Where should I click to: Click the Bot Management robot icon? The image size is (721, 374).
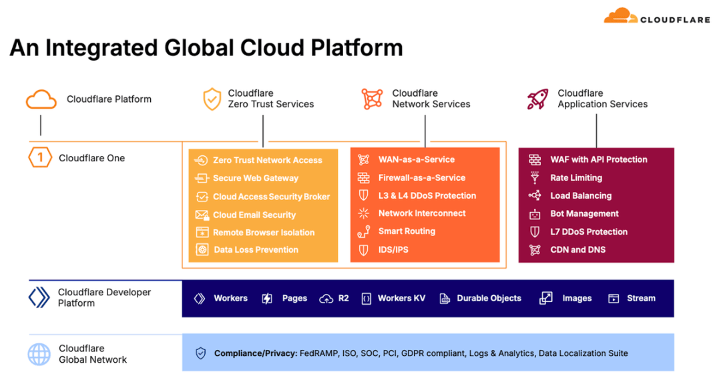click(x=535, y=213)
